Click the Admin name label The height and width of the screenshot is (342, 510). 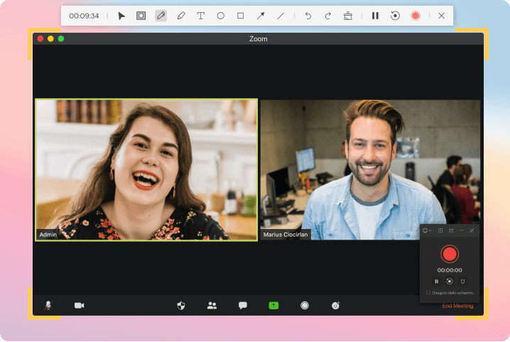[x=48, y=235]
